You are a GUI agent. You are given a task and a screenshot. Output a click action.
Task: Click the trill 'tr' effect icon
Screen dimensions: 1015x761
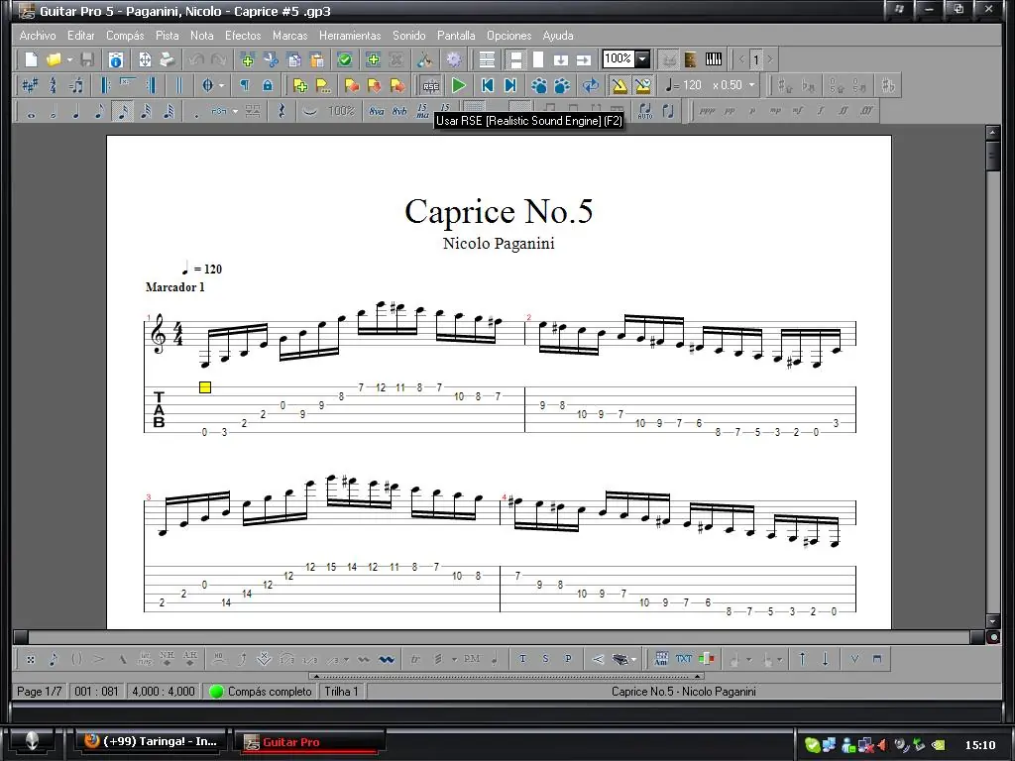[415, 659]
